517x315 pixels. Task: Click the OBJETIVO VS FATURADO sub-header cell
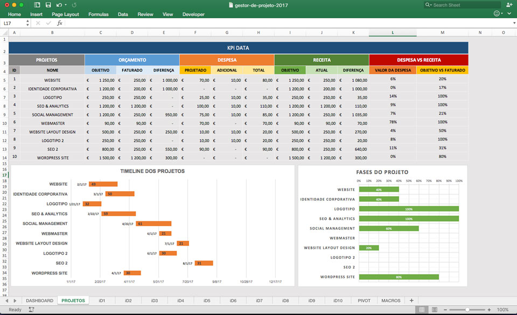(443, 70)
